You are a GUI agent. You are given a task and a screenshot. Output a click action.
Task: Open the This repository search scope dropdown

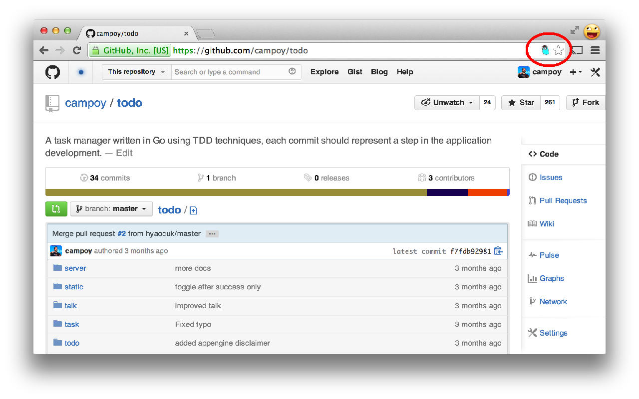click(x=137, y=72)
